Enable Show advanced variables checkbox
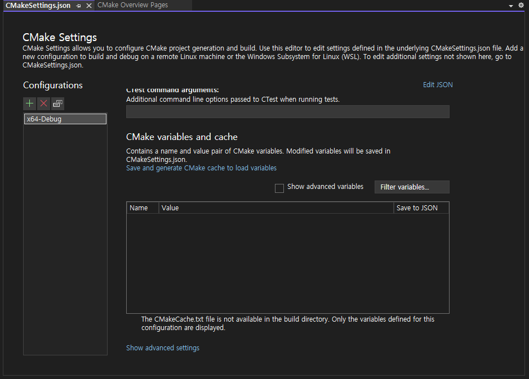 pos(279,188)
